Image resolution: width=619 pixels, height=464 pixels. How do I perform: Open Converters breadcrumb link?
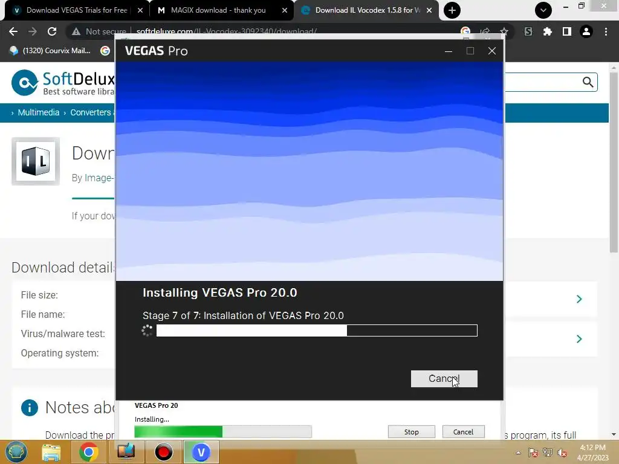(91, 112)
